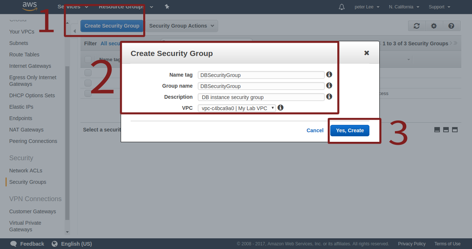Check the third security group row checkbox
Screen dimensions: 472x249
click(x=88, y=93)
